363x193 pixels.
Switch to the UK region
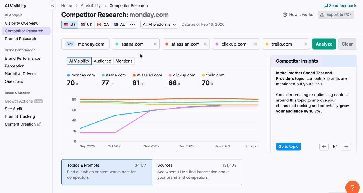(86, 24)
